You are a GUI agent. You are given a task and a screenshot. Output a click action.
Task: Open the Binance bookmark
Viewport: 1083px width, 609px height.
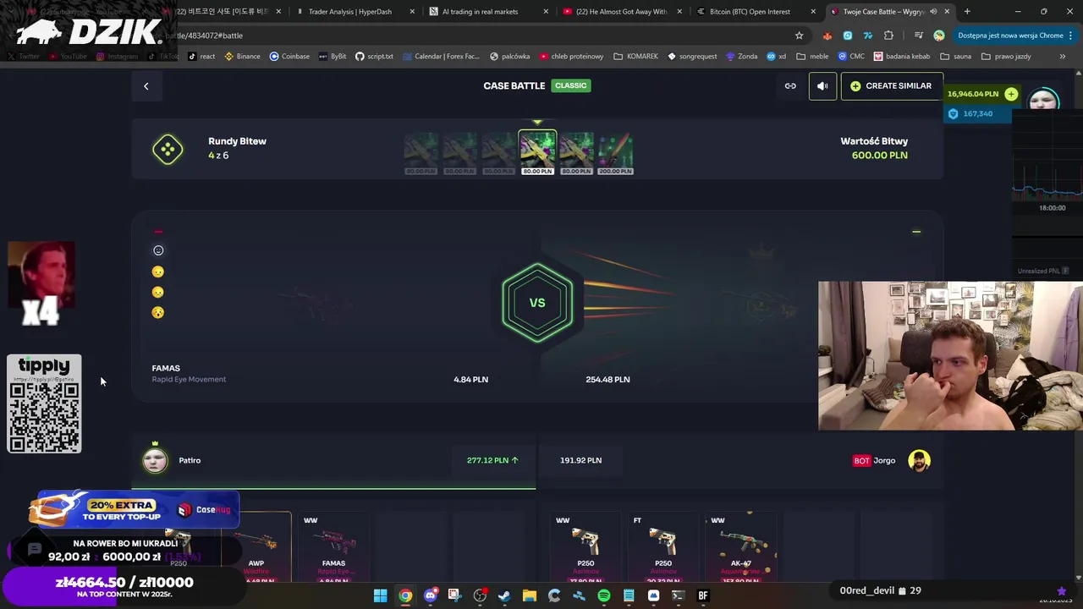click(242, 57)
